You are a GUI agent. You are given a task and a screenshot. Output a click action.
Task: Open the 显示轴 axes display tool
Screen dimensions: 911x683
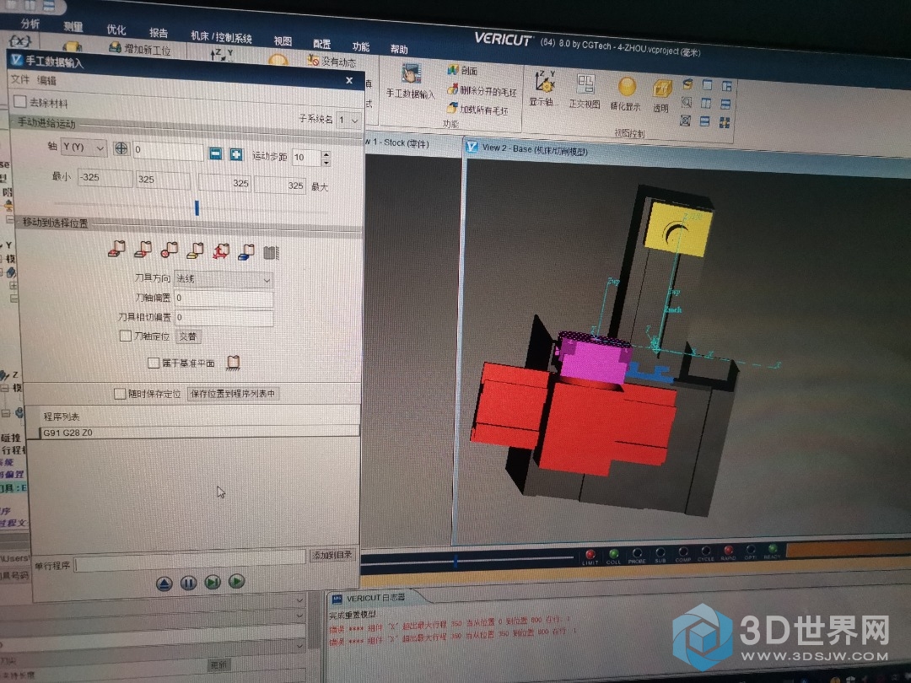(x=543, y=89)
